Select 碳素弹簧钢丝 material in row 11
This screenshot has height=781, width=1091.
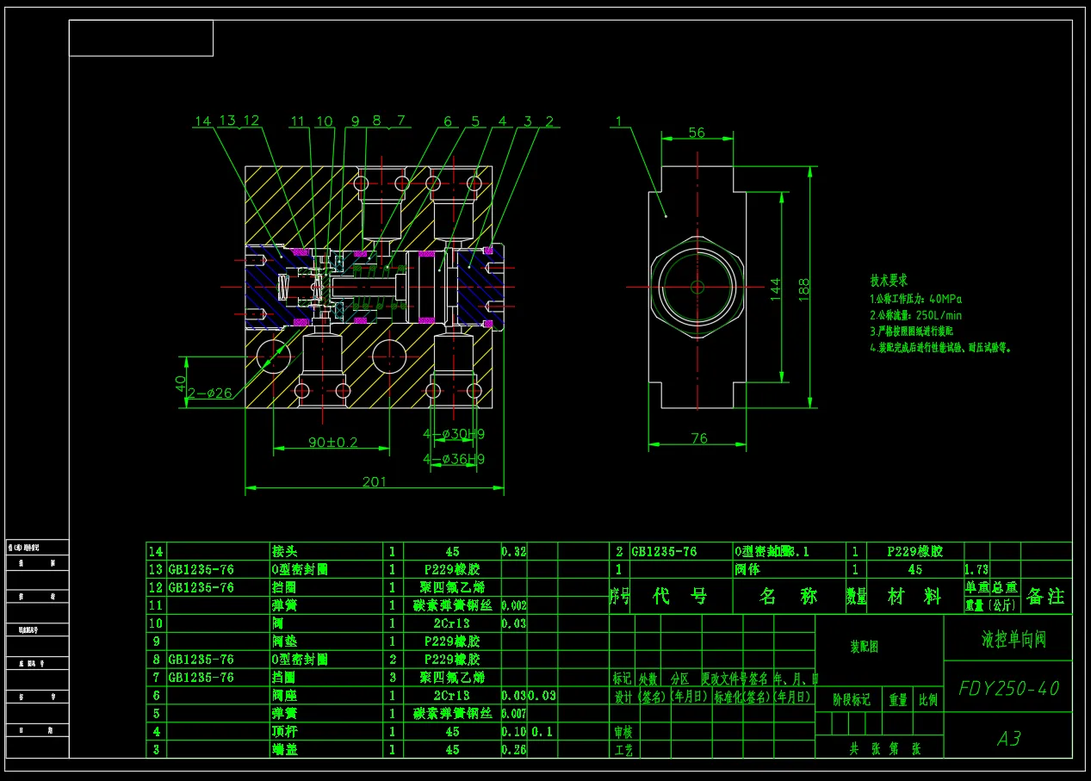point(452,605)
